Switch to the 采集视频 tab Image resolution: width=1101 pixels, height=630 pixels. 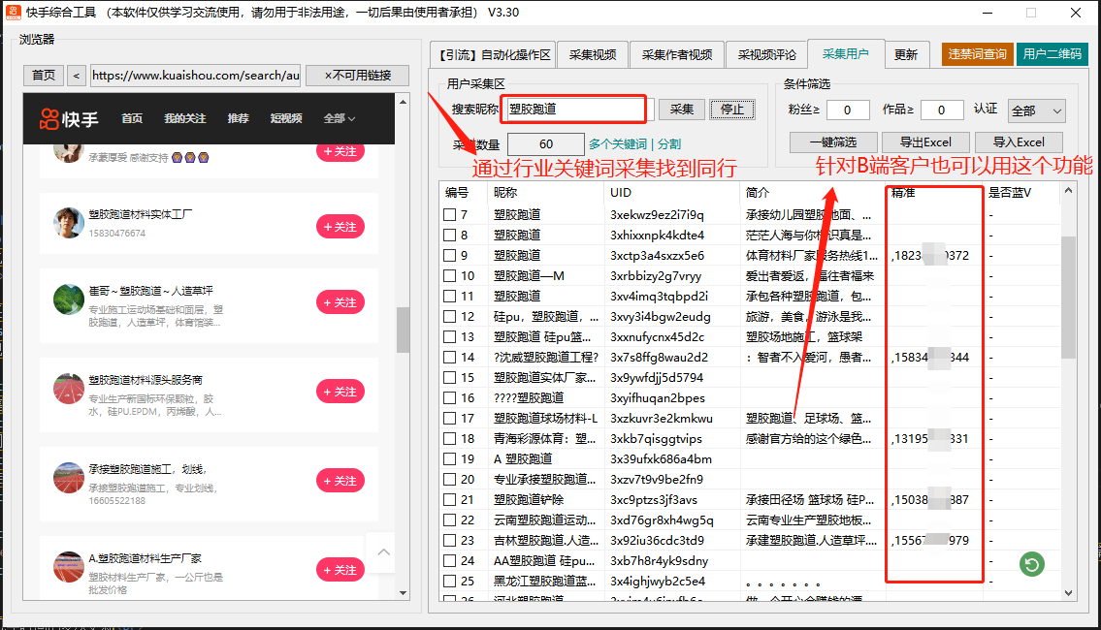592,54
